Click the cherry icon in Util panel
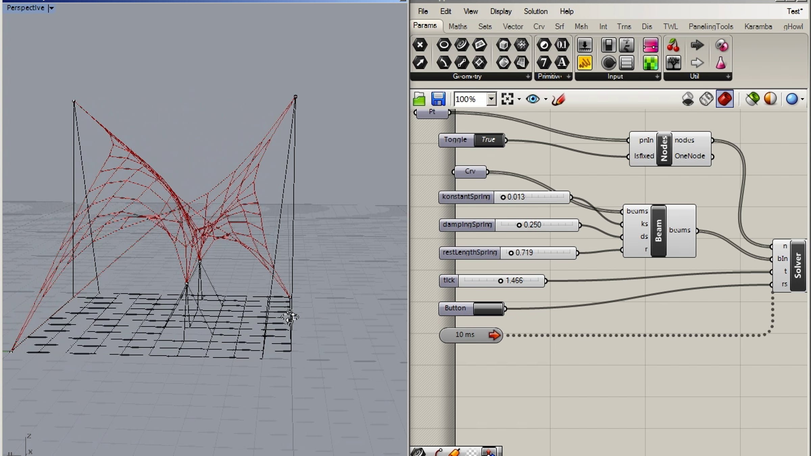 (673, 45)
